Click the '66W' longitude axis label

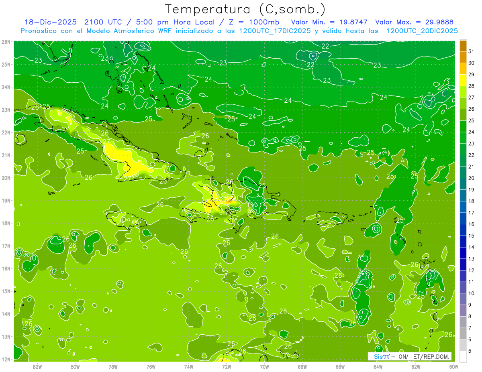coord(340,366)
